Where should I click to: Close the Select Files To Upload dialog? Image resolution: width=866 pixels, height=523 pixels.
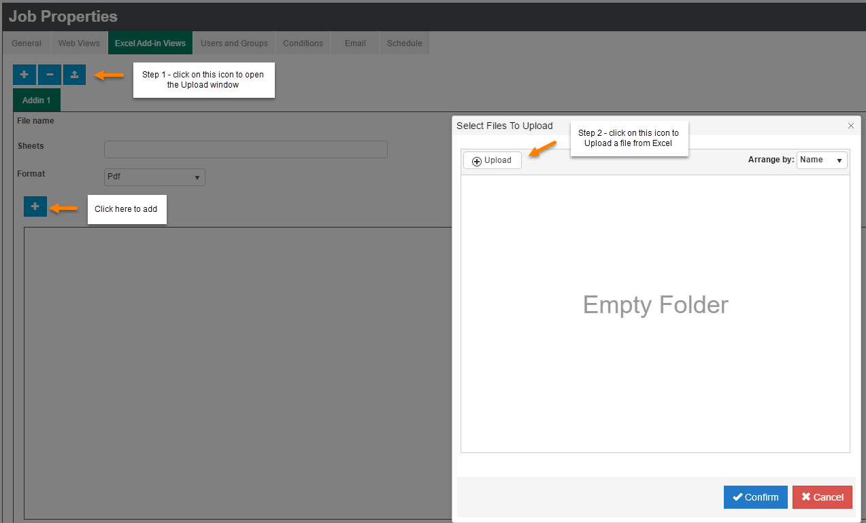[x=850, y=126]
